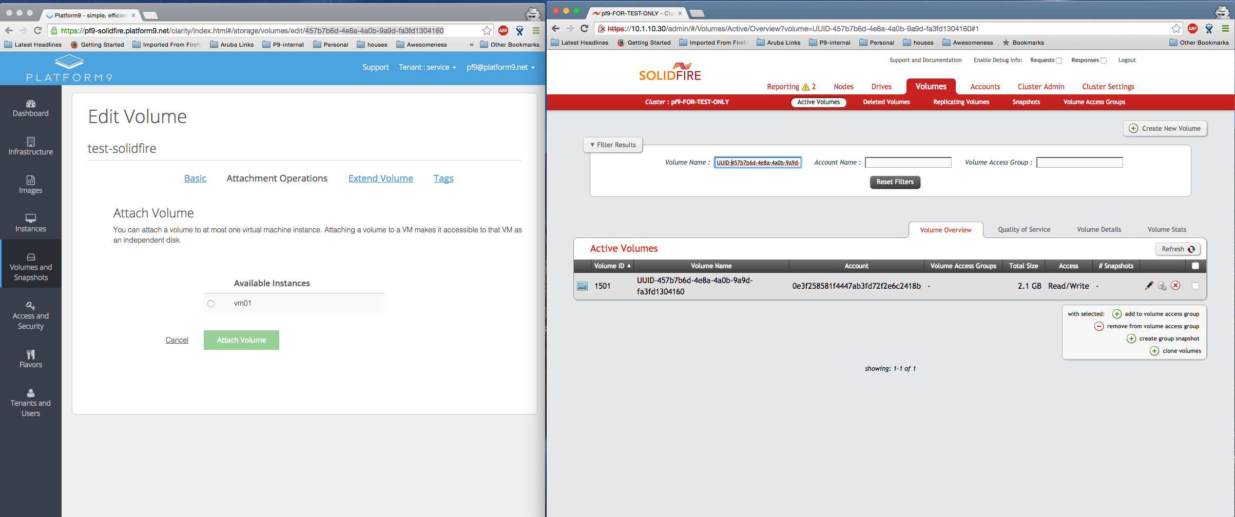Reload the SolidFire browser page
The image size is (1235, 517).
(x=584, y=28)
